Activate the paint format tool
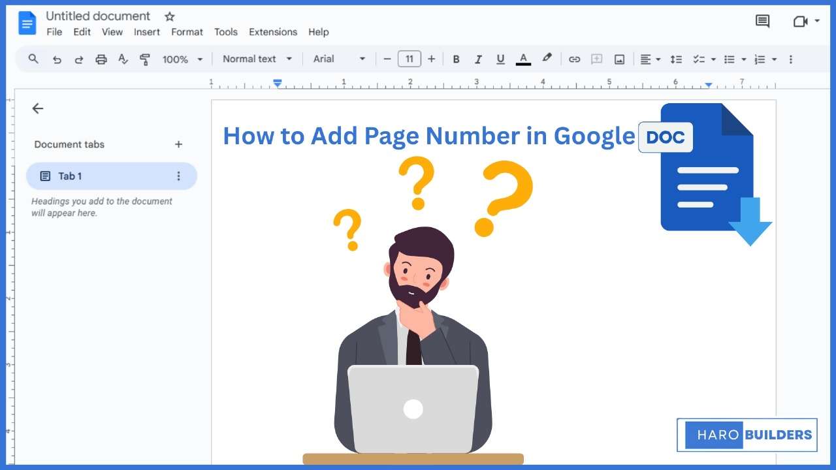 click(x=145, y=59)
